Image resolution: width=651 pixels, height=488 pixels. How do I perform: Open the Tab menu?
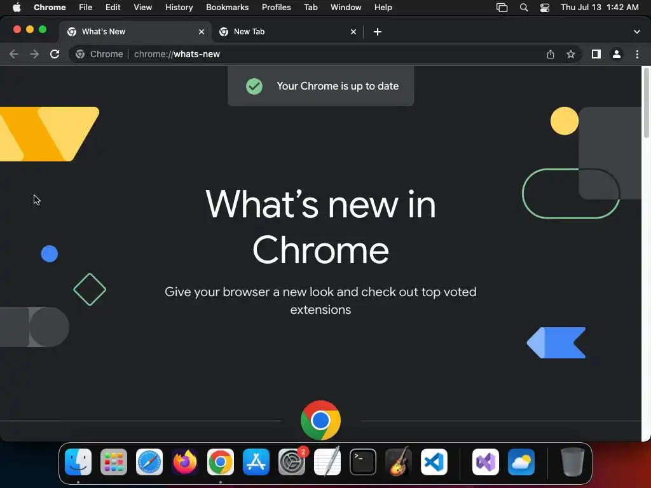pyautogui.click(x=310, y=8)
